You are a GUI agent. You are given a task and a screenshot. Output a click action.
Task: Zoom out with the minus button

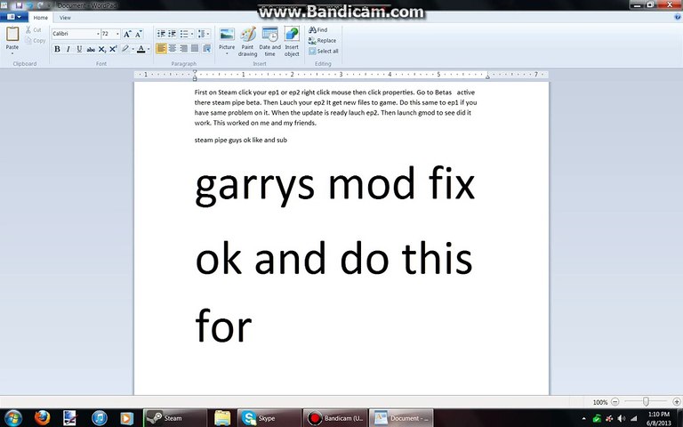pos(615,401)
